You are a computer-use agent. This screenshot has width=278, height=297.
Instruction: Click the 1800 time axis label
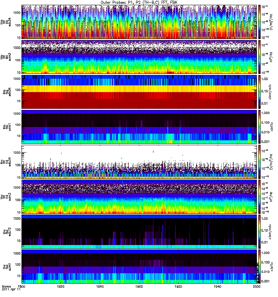click(x=21, y=286)
